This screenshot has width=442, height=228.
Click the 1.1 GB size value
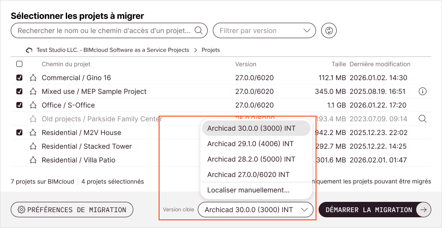pyautogui.click(x=336, y=105)
